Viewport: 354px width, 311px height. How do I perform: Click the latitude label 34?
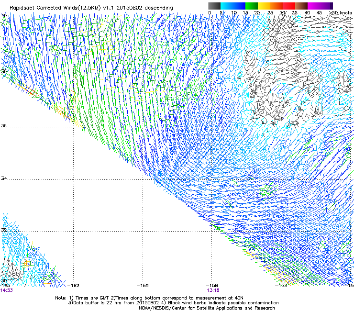tap(4, 178)
